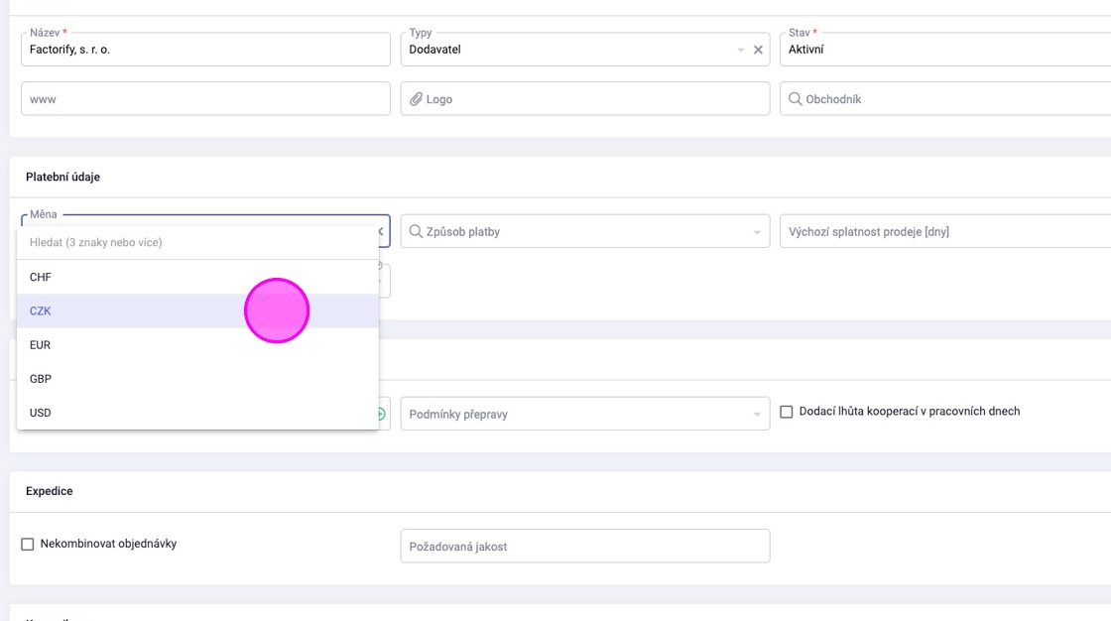Open the Způsob platby dropdown arrow
The height and width of the screenshot is (621, 1111).
tap(757, 232)
